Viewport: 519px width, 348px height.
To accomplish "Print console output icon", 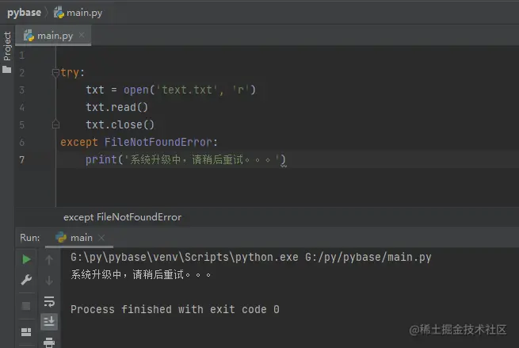I will pos(49,342).
